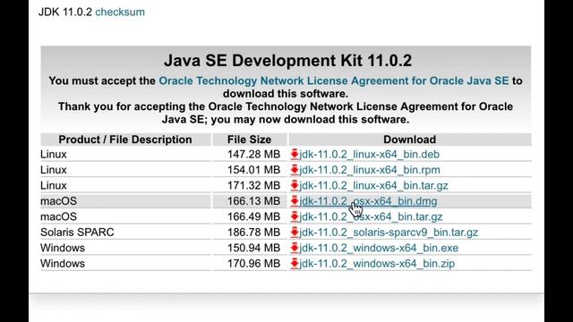Click red download arrow beside windows-x64_bin.exe

click(295, 248)
